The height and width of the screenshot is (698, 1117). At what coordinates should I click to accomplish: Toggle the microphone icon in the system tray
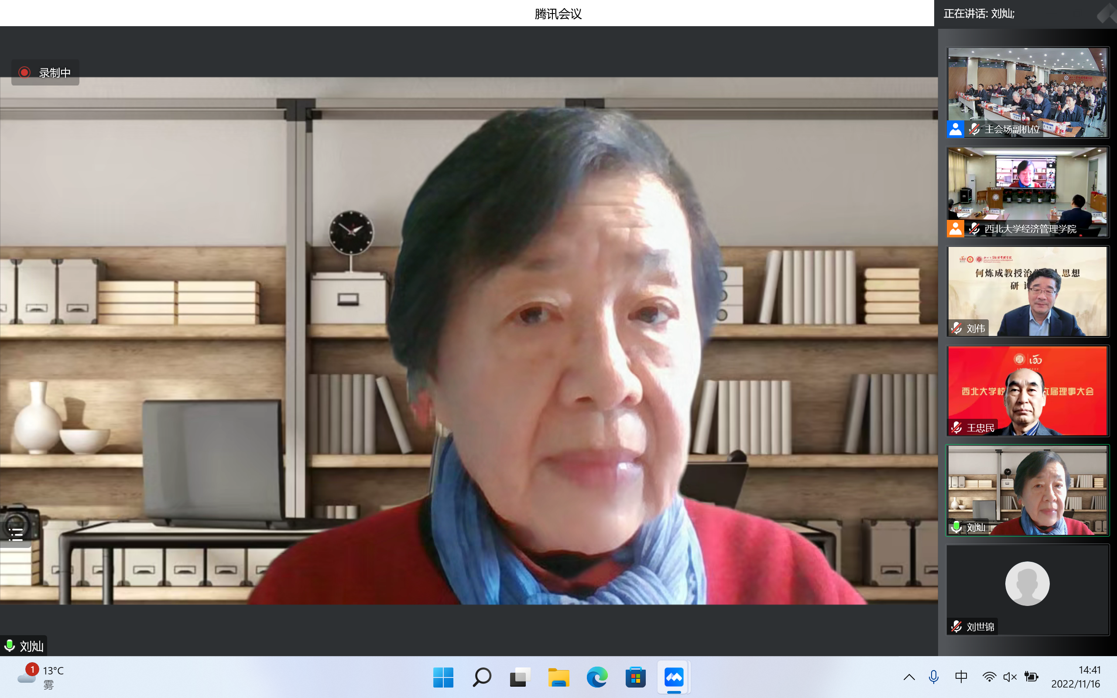coord(933,677)
